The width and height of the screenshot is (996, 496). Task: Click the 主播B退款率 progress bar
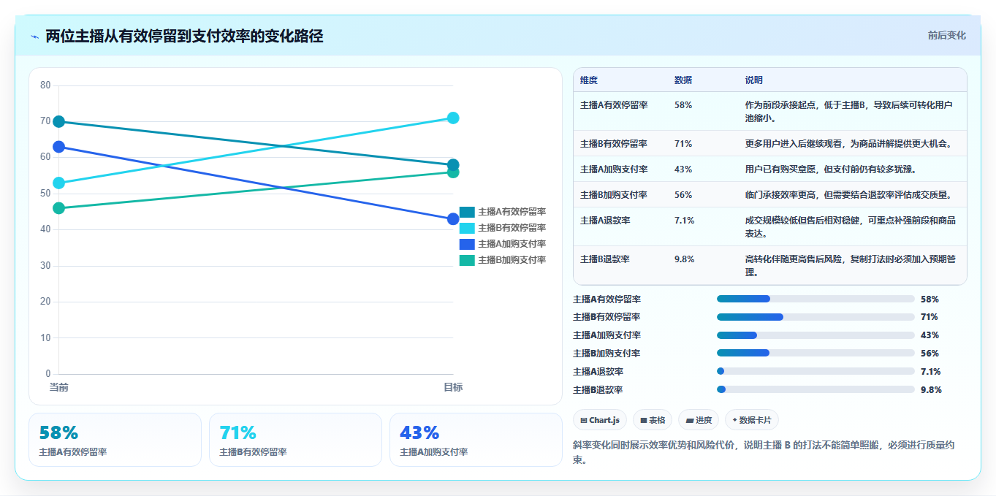click(x=816, y=389)
